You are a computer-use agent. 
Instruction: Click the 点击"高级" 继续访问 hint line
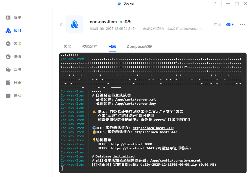(x=126, y=115)
